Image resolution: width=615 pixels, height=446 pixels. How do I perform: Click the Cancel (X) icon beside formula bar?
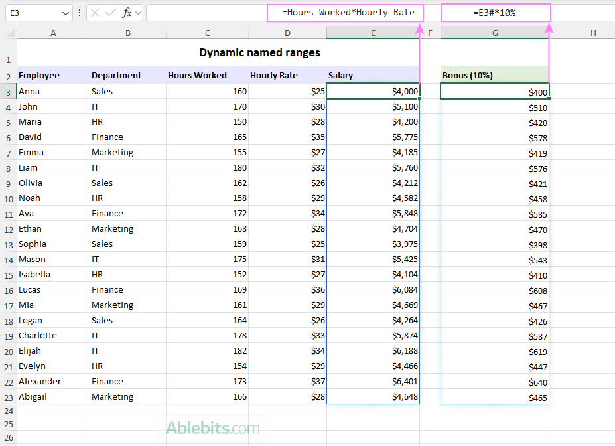coord(95,12)
